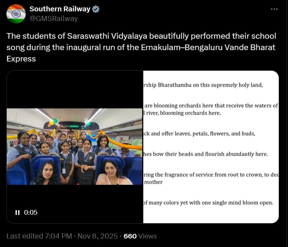Click the 660 Views count
The height and width of the screenshot is (247, 288).
tap(140, 236)
